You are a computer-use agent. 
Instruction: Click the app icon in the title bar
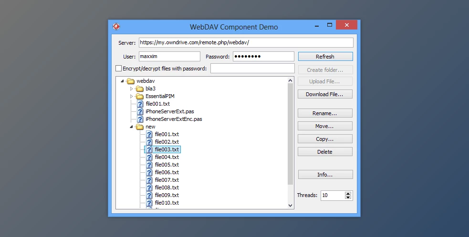click(116, 27)
